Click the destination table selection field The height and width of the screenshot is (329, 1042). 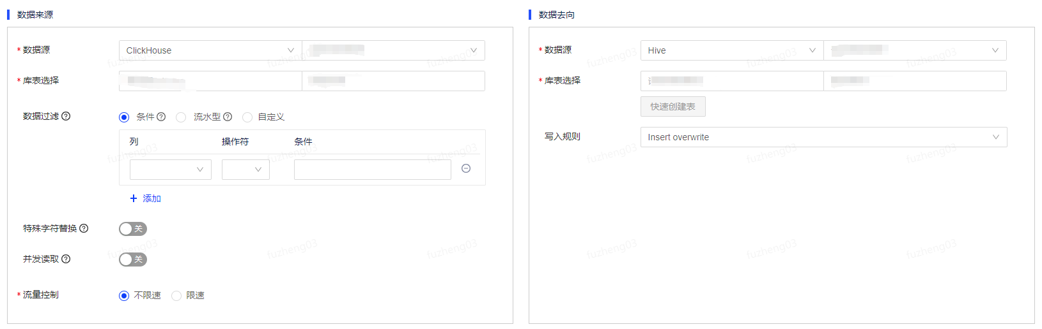click(915, 81)
